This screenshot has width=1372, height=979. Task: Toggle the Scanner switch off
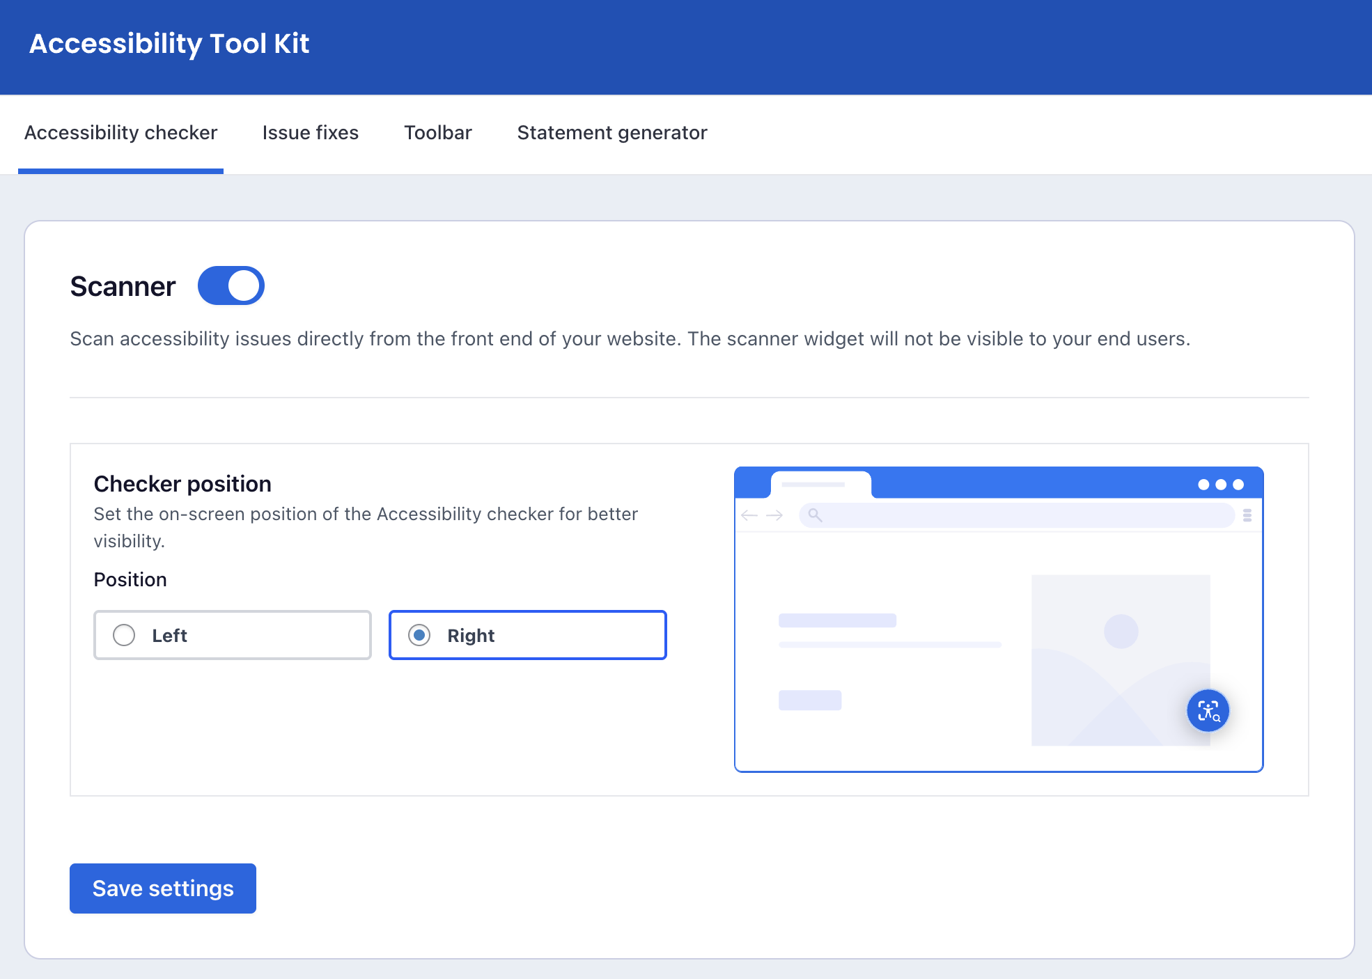[x=231, y=285]
